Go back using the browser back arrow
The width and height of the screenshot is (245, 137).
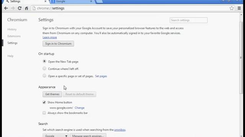tap(6, 8)
